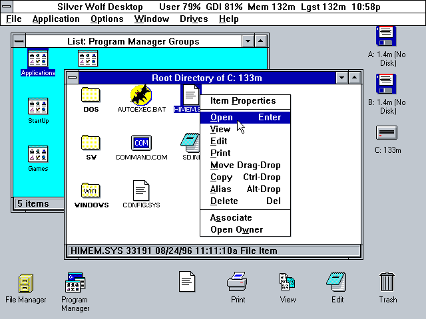This screenshot has height=319, width=426.
Task: Choose Alias Alt-Drop in context menu
Action: click(245, 189)
